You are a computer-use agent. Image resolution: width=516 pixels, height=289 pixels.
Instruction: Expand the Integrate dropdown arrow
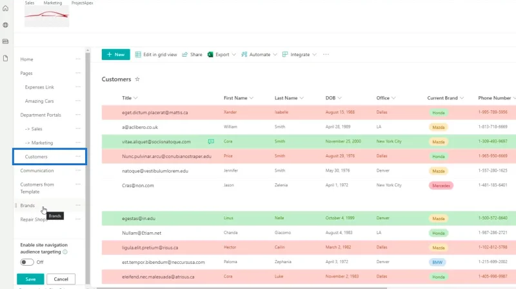314,54
